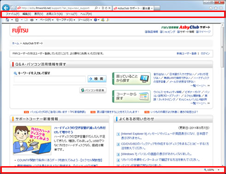The width and height of the screenshot is (226, 174).
Task: Close the AzbyClub サポート tab
Action: [x=152, y=8]
